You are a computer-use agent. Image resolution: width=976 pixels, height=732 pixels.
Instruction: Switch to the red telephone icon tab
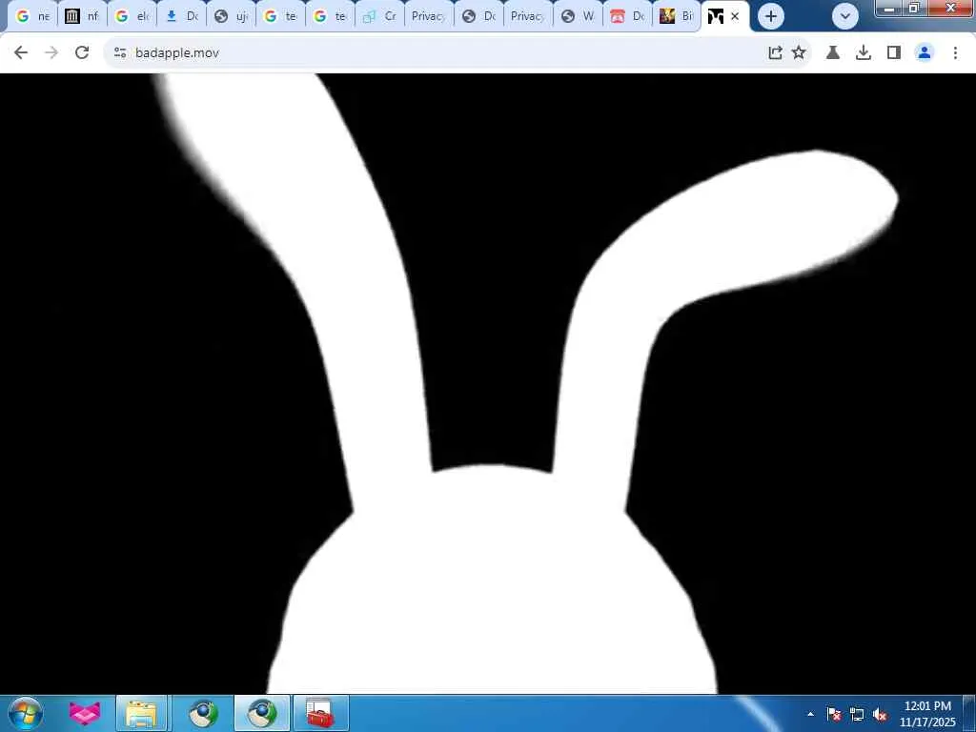(x=627, y=16)
